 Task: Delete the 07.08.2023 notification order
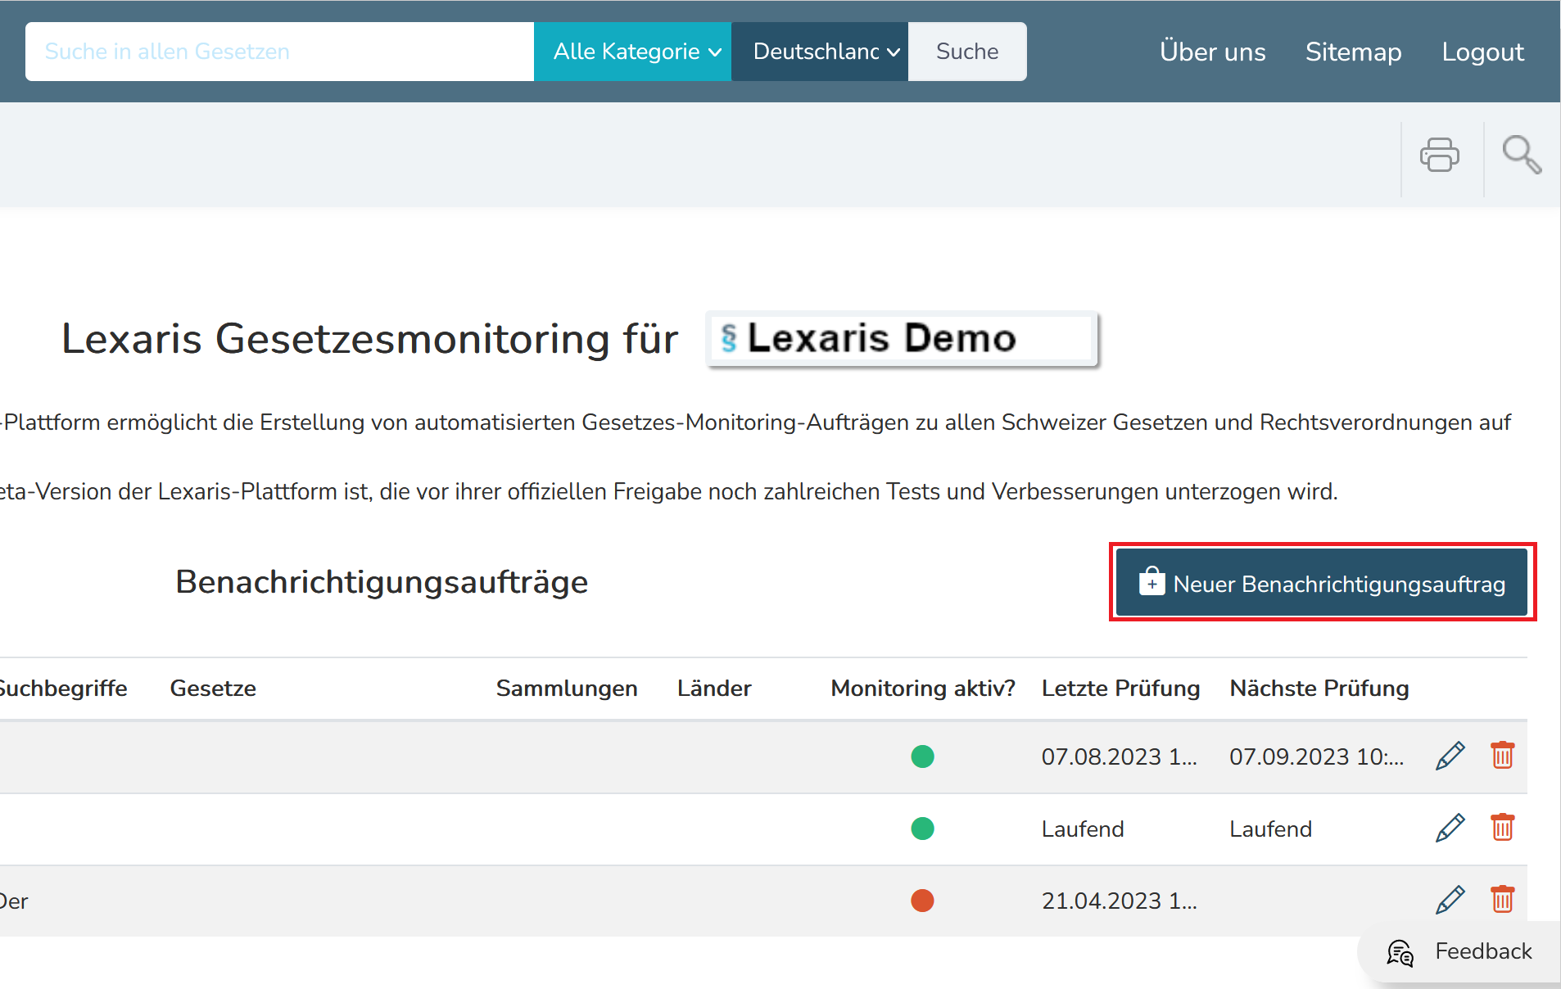pyautogui.click(x=1502, y=756)
